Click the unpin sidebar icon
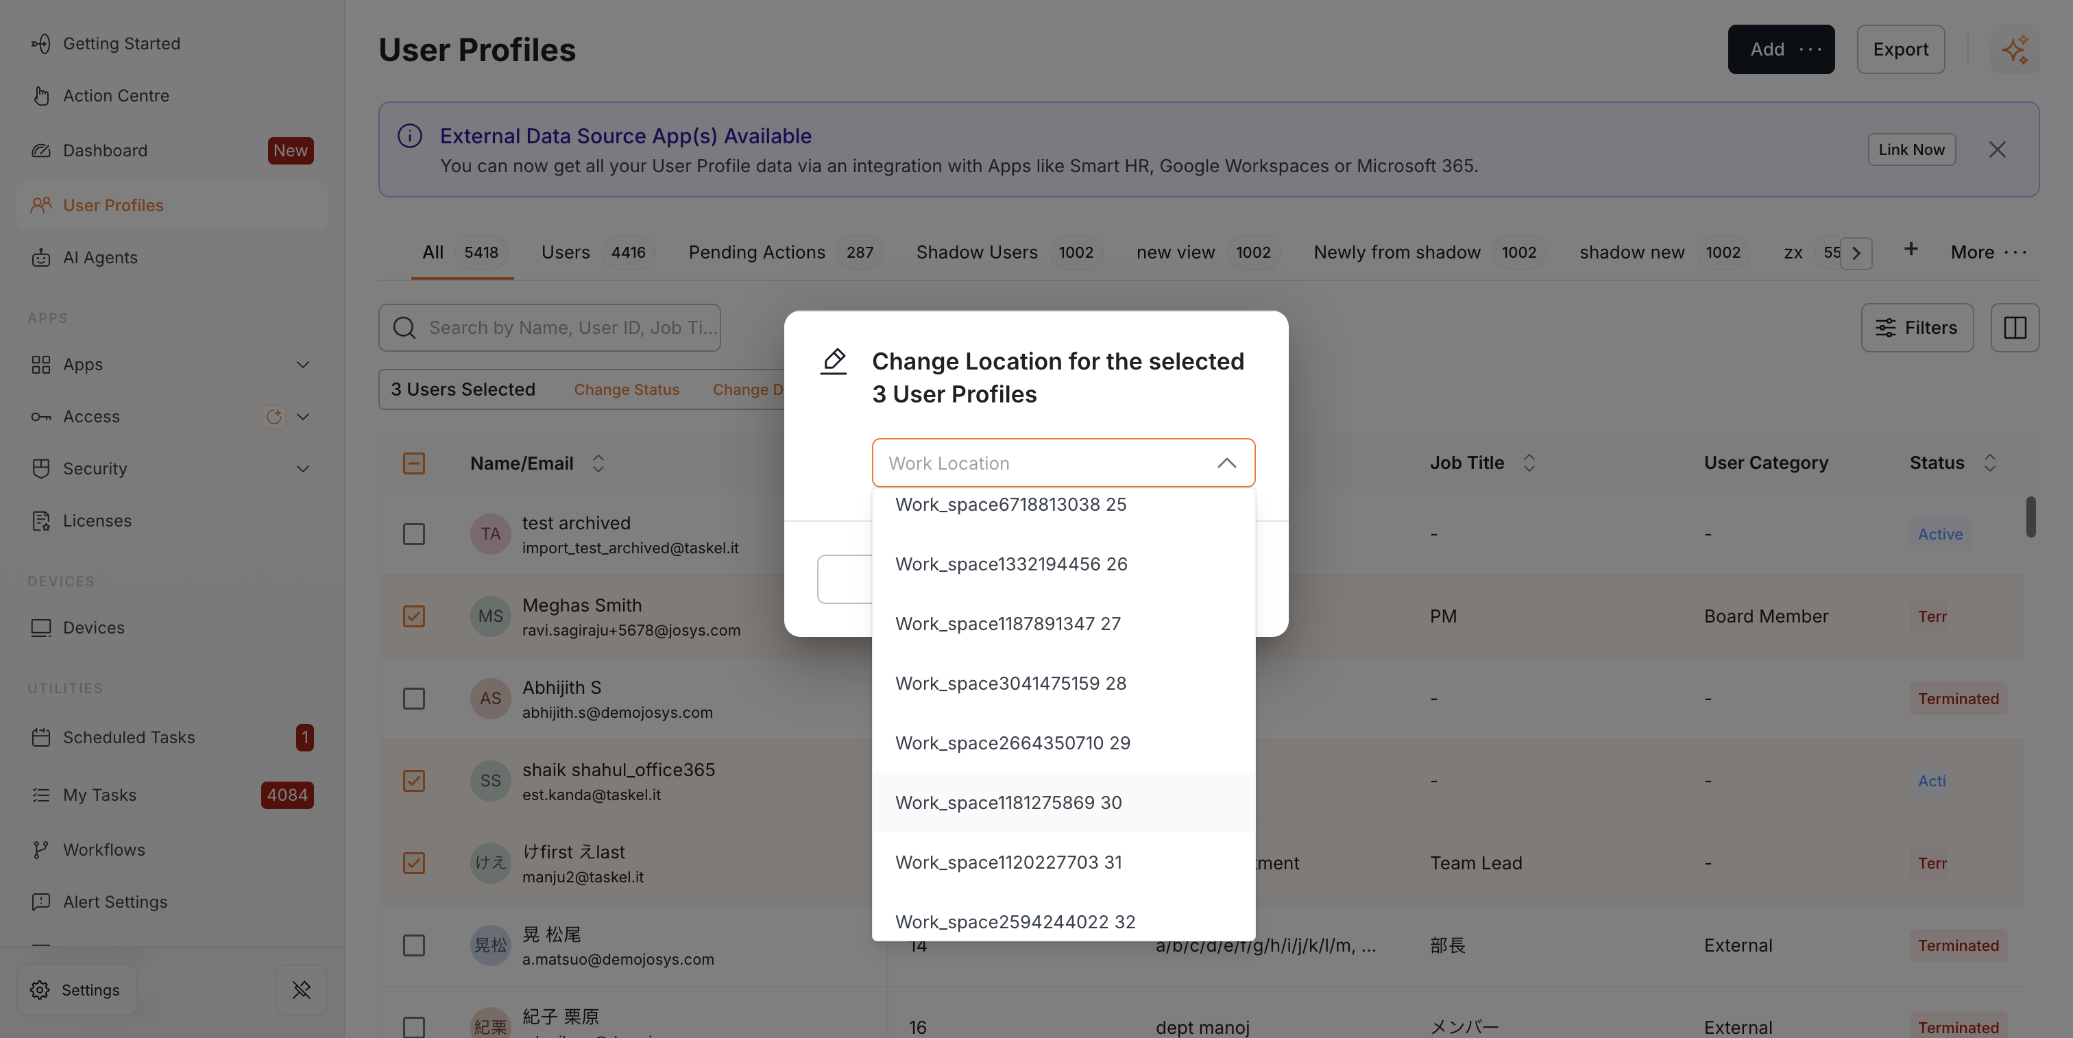Image resolution: width=2073 pixels, height=1038 pixels. tap(302, 990)
